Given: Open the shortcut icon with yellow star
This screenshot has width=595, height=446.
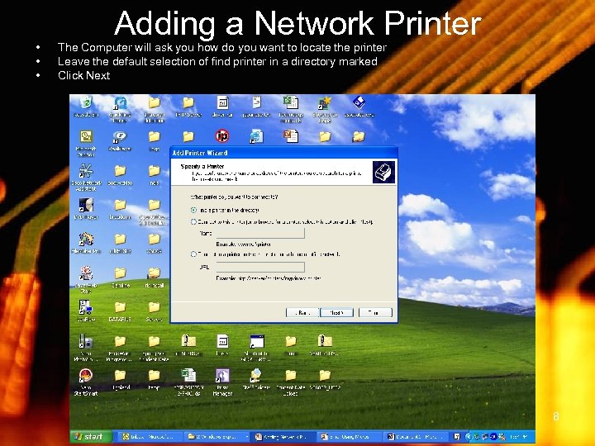Looking at the screenshot, I should pyautogui.click(x=325, y=102).
